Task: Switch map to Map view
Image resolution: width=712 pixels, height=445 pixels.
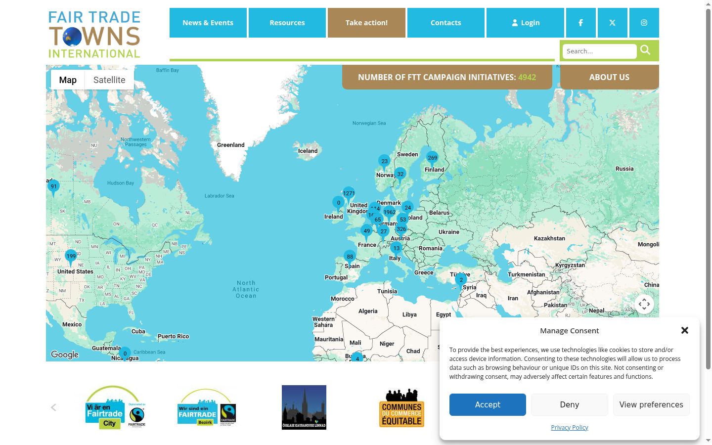Action: click(68, 80)
